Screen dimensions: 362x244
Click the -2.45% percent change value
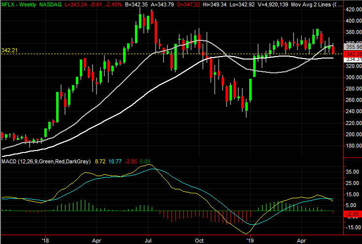[x=113, y=4]
